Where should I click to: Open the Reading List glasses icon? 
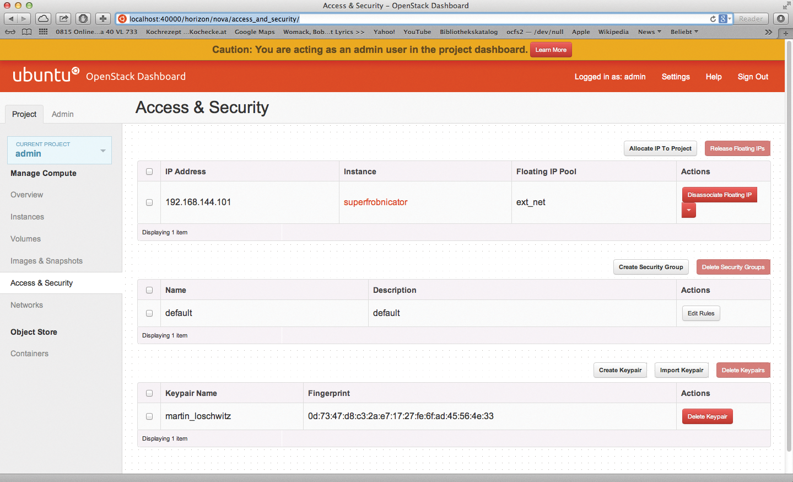(x=10, y=32)
